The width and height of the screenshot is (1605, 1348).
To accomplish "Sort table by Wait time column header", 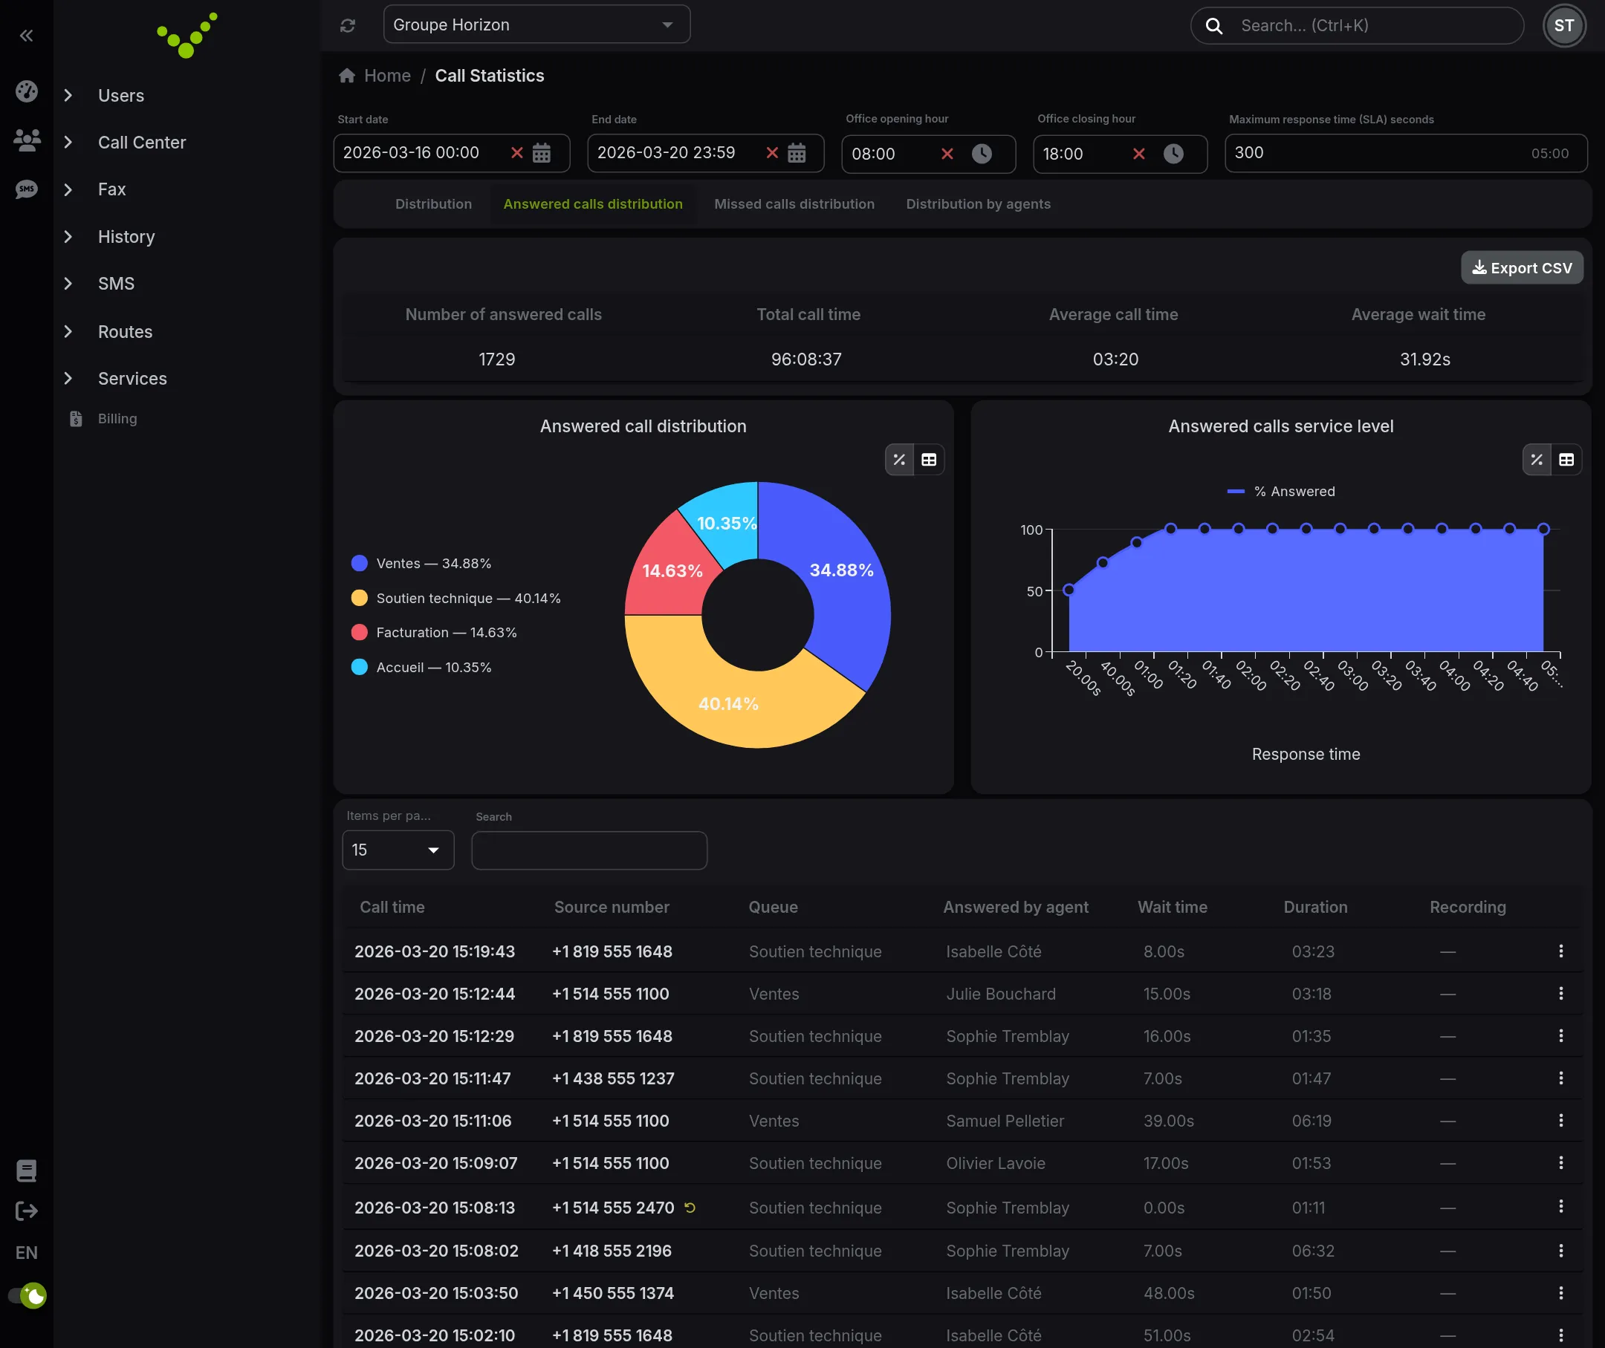I will point(1173,907).
